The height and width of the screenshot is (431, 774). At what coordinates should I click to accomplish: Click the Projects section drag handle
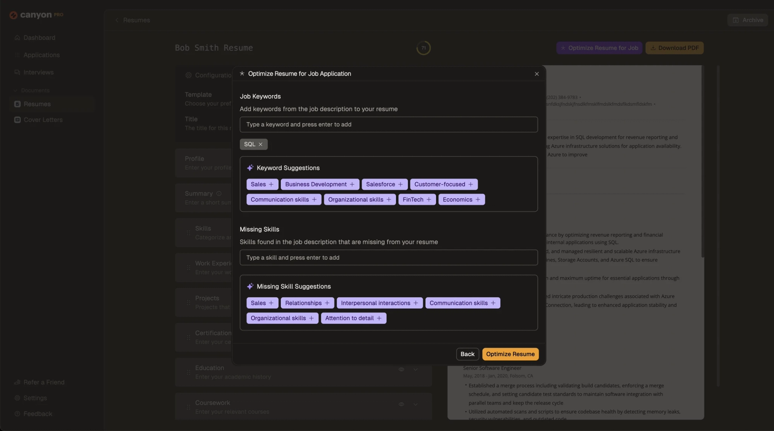188,302
